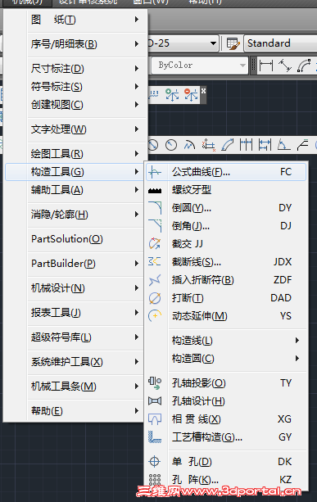The image size is (317, 502).
Task: Open the ByColor dropdown
Action: tap(200, 66)
